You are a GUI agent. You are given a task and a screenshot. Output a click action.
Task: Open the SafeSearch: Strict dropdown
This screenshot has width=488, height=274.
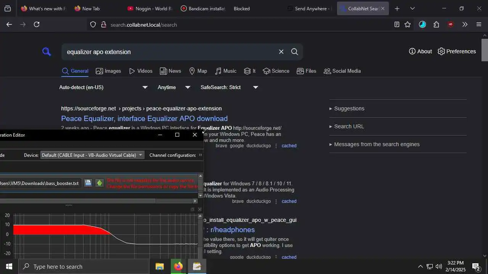[230, 87]
